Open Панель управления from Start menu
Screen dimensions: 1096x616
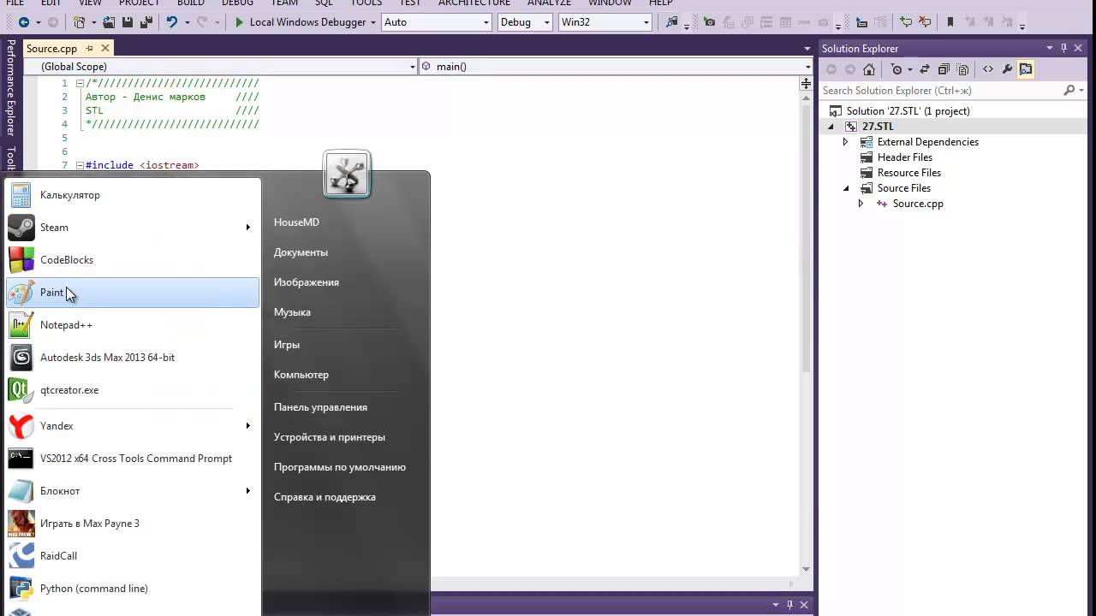click(x=320, y=407)
